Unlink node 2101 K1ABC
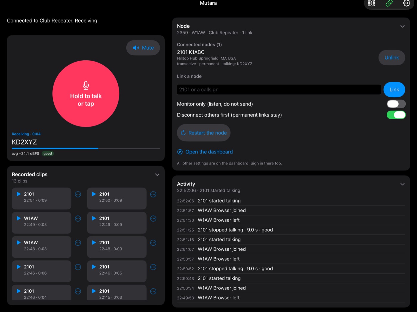 392,58
